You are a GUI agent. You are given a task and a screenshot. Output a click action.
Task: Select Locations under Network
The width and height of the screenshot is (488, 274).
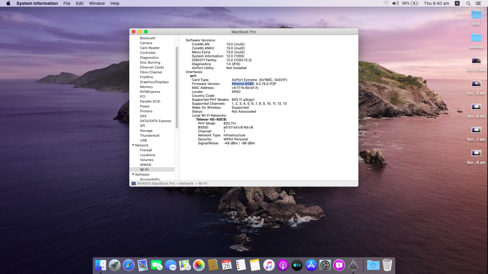[x=147, y=155]
